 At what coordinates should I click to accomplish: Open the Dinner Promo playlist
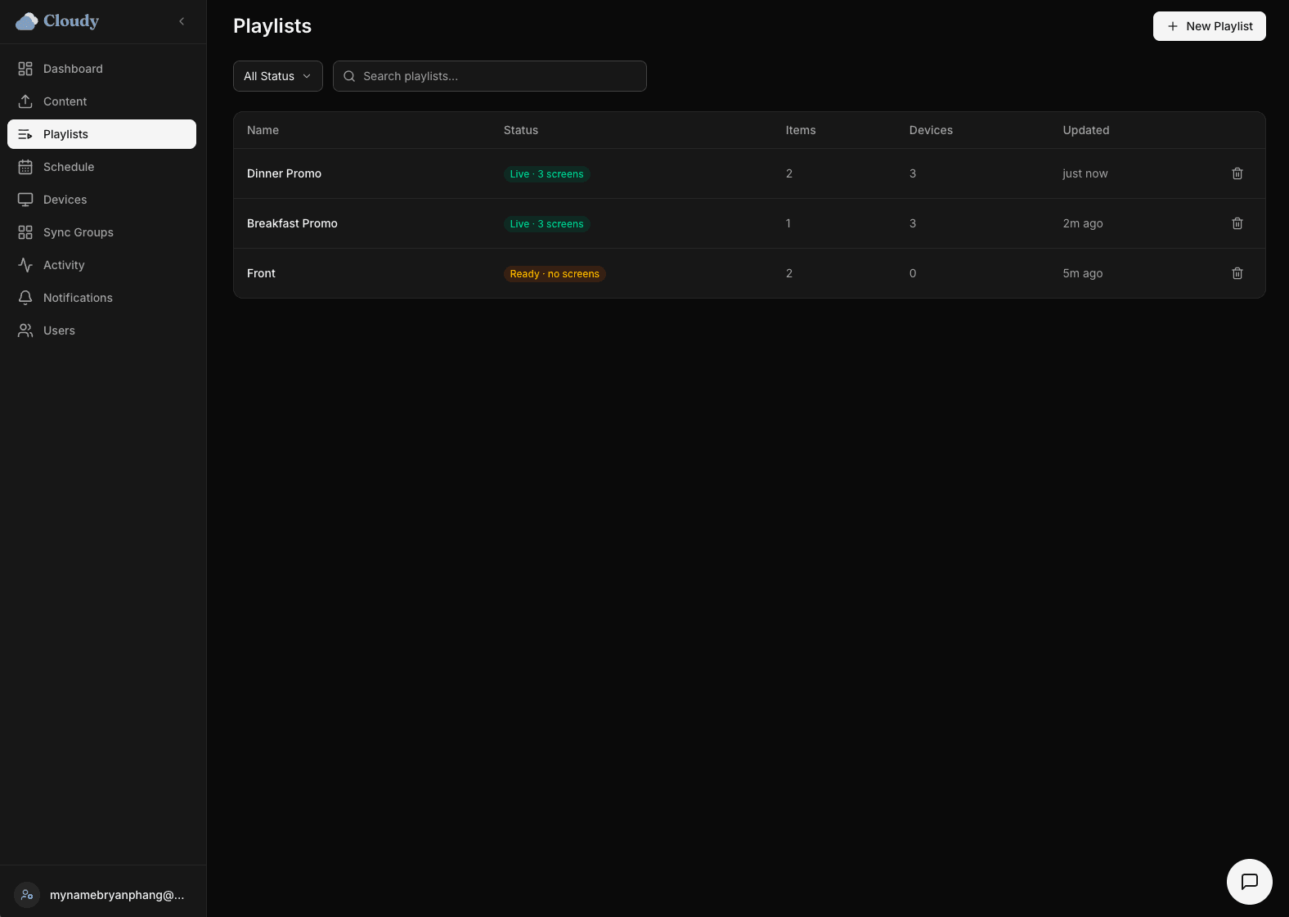click(x=284, y=173)
